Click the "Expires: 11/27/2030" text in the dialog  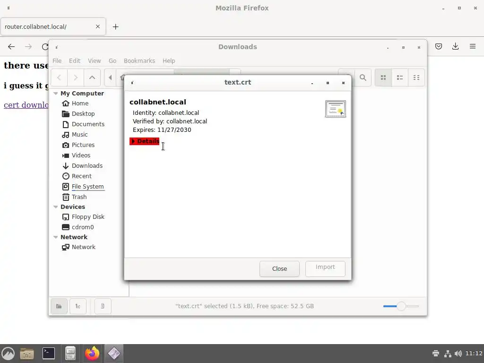(x=162, y=130)
